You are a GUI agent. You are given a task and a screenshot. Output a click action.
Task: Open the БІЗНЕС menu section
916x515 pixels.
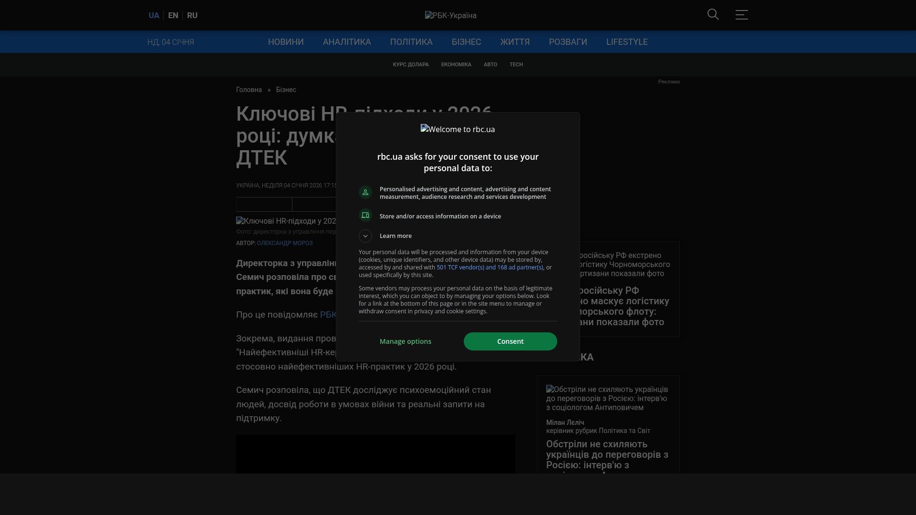[x=466, y=42]
